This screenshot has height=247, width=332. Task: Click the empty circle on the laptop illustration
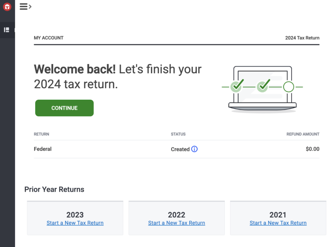288,87
